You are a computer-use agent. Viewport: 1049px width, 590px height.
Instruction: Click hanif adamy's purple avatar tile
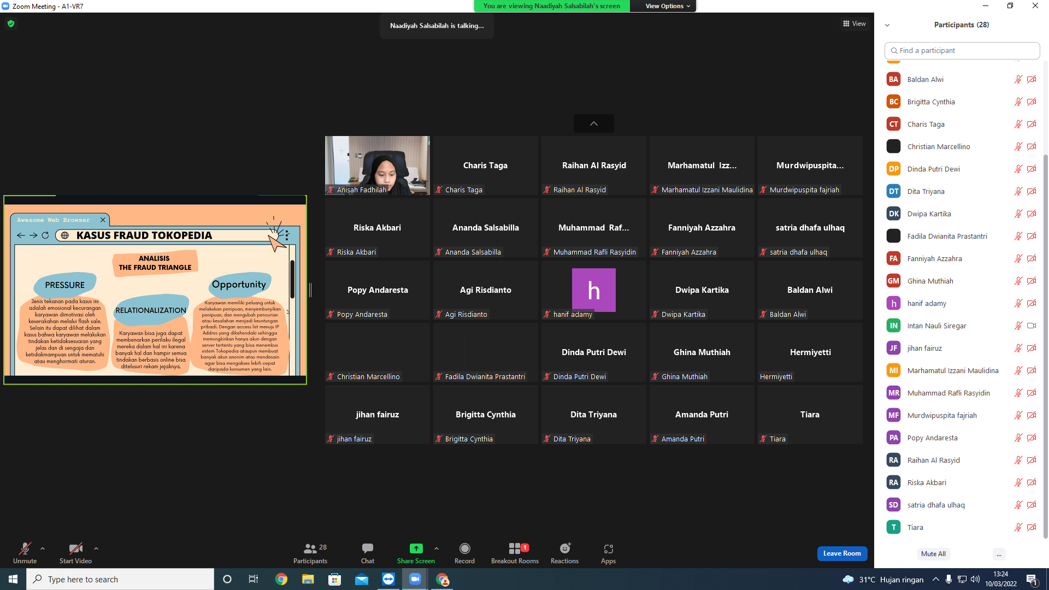594,290
